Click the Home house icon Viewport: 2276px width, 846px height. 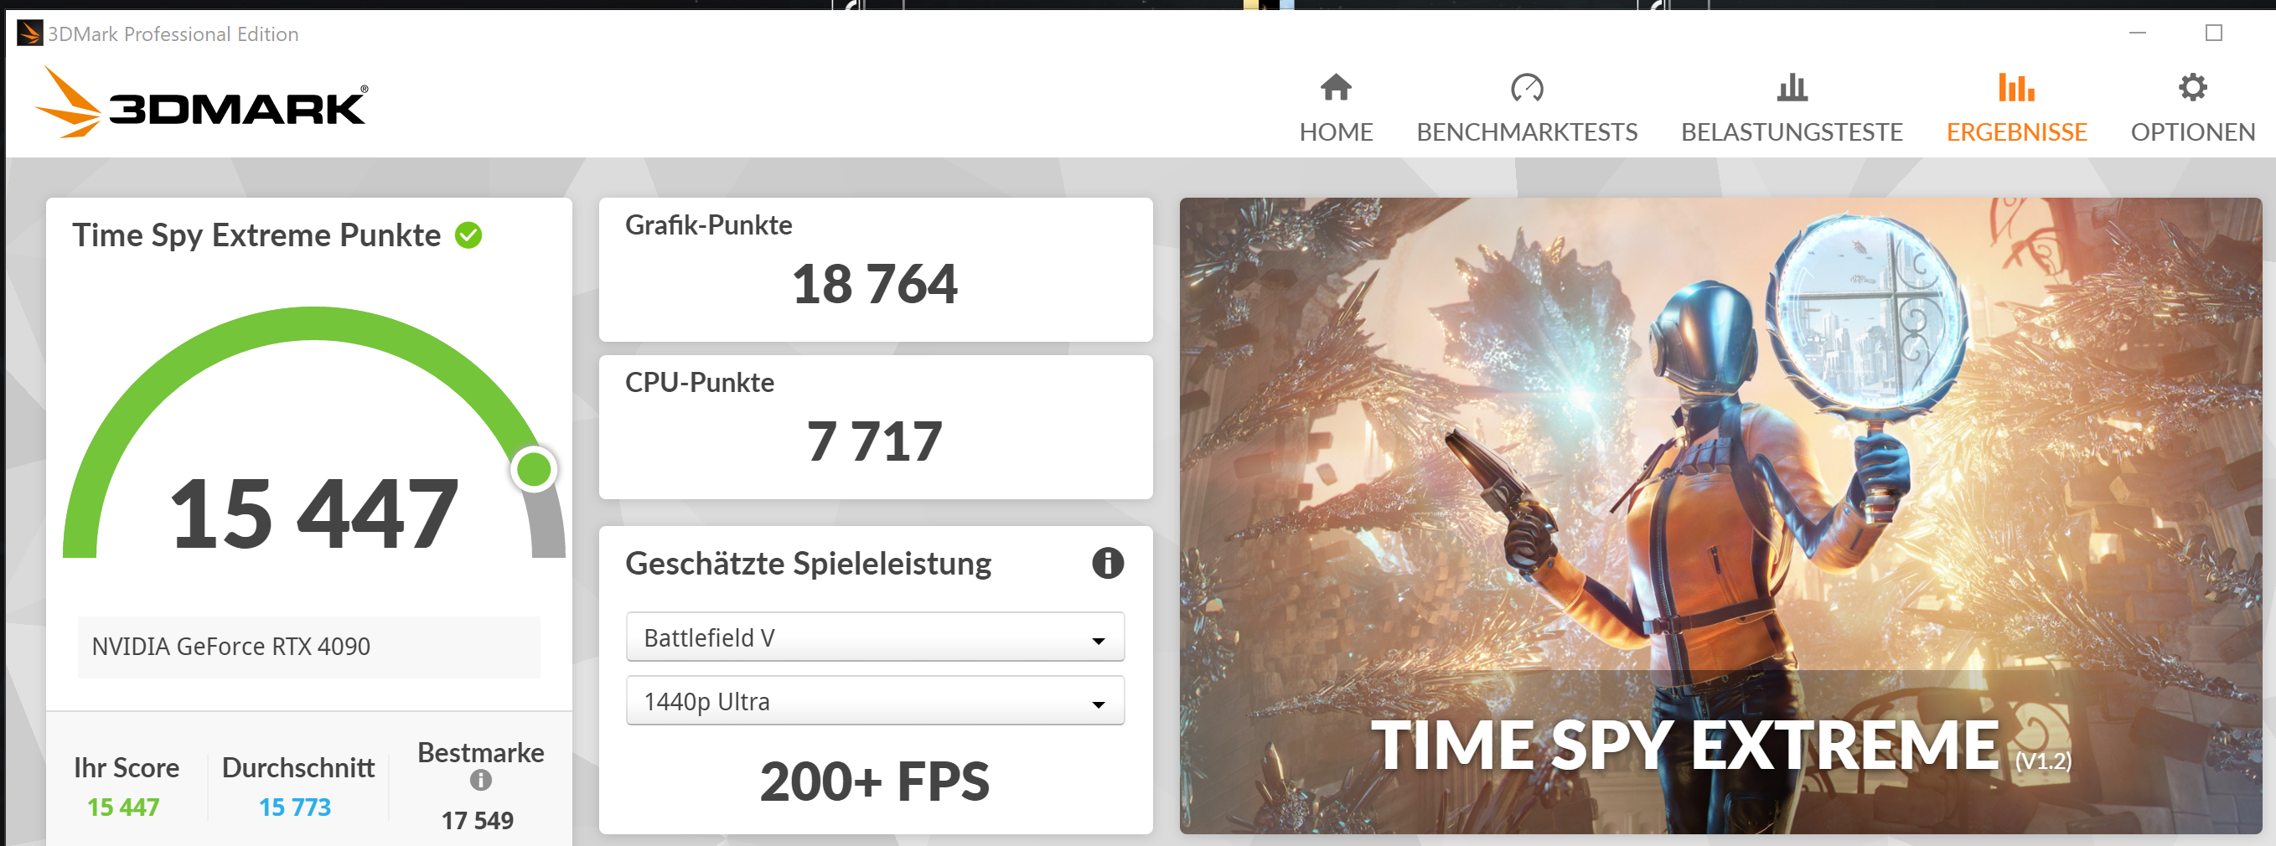[1335, 87]
